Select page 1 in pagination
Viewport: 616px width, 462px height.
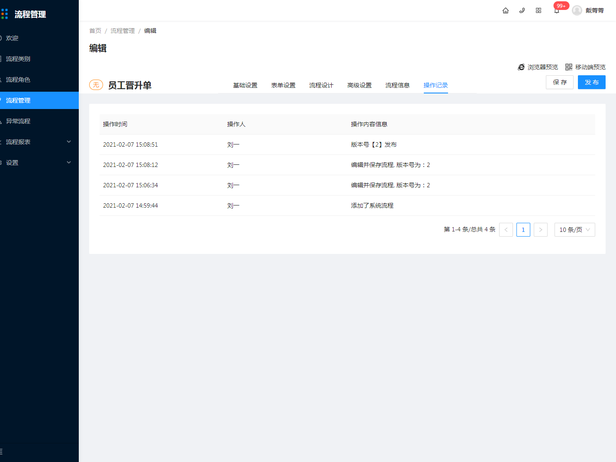(x=523, y=230)
